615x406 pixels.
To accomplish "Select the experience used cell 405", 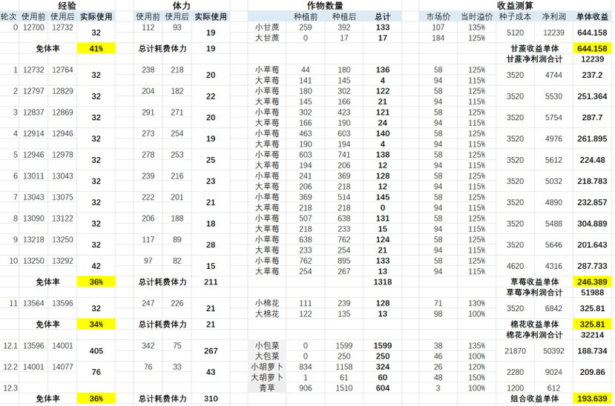I will coord(96,350).
